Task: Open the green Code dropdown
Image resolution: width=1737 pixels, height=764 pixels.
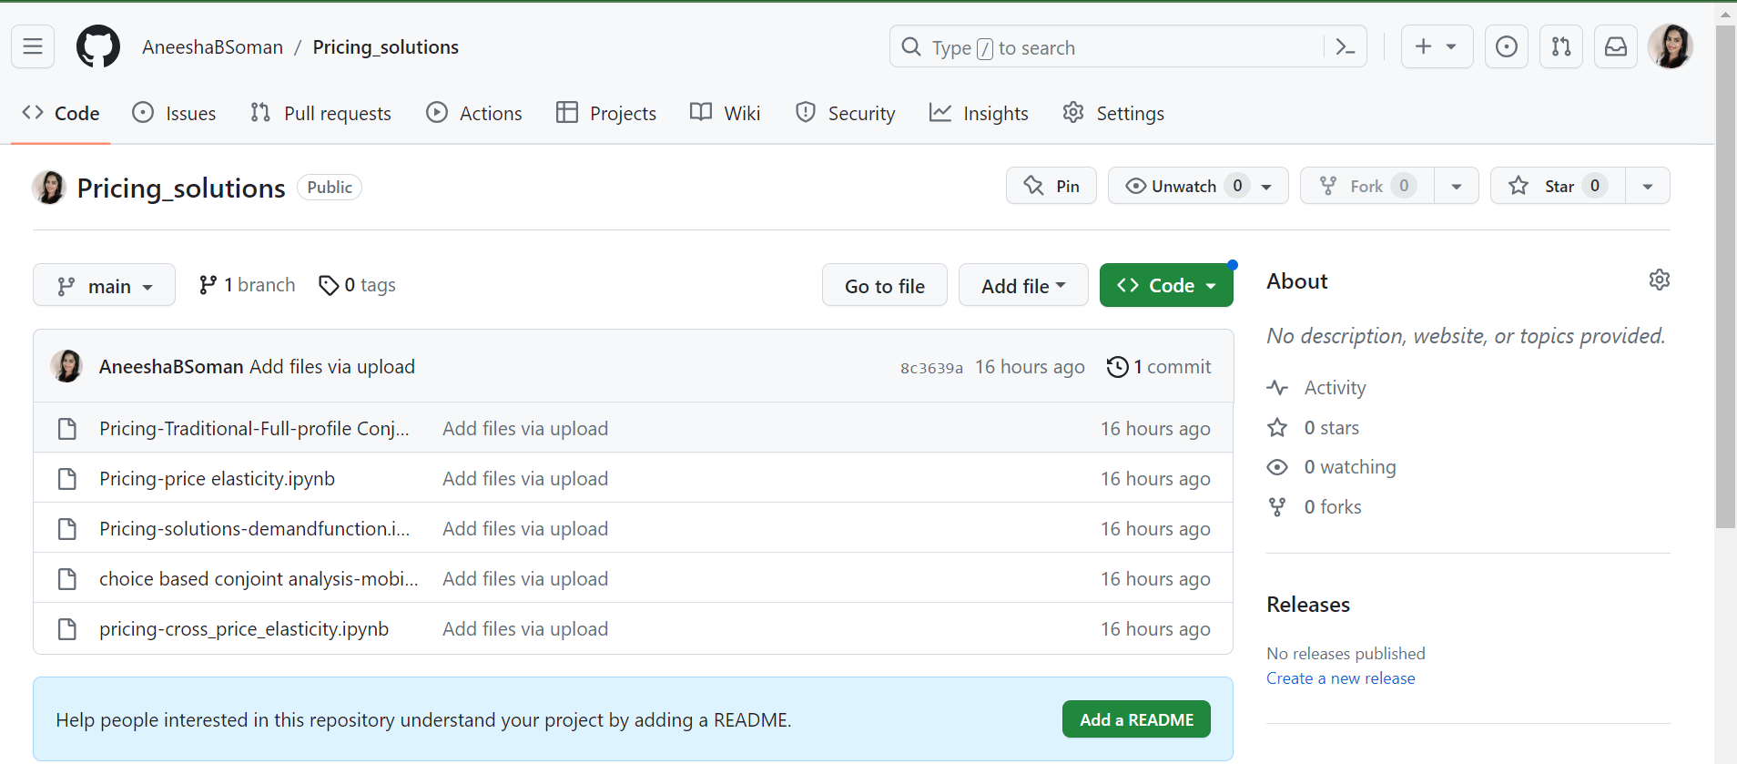Action: click(1166, 286)
